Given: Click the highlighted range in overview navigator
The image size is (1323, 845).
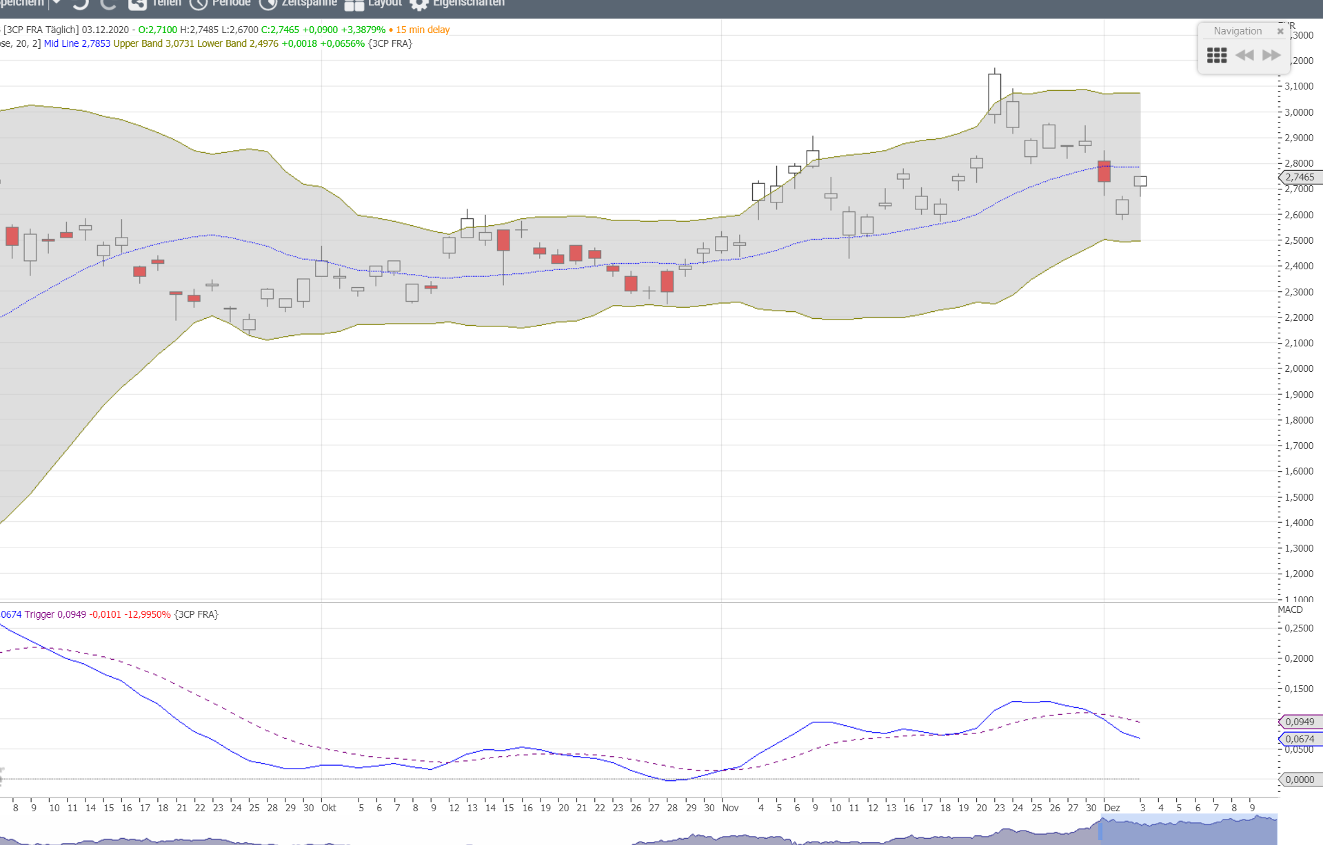Looking at the screenshot, I should click(1187, 828).
